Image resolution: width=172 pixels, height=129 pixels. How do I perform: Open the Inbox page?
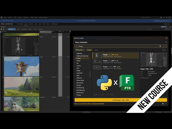pos(5,17)
